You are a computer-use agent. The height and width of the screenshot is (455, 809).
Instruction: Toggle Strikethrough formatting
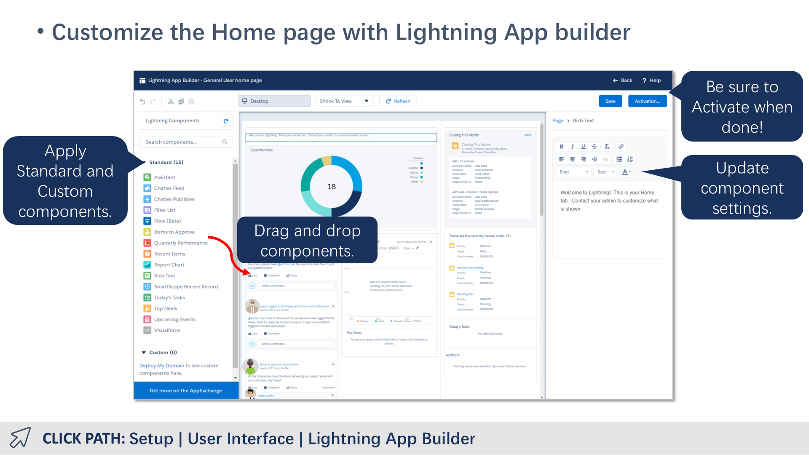click(594, 147)
